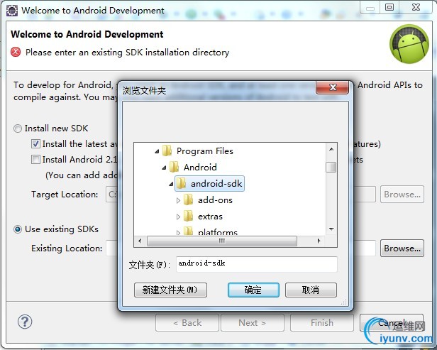This screenshot has width=437, height=350.
Task: Click the folder tree scroll down arrow
Action: pos(331,229)
